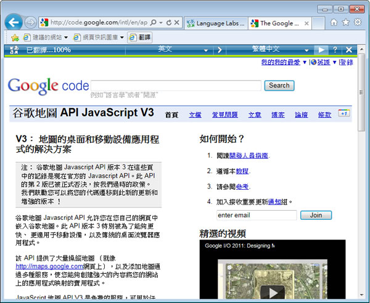The image size is (370, 303).
Task: Click the Google +1 button
Action: coord(344,113)
